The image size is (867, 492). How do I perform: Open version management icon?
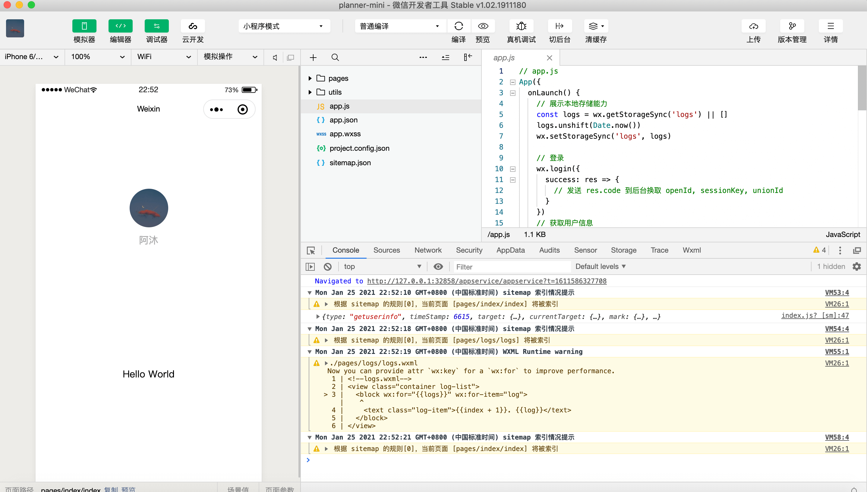792,26
